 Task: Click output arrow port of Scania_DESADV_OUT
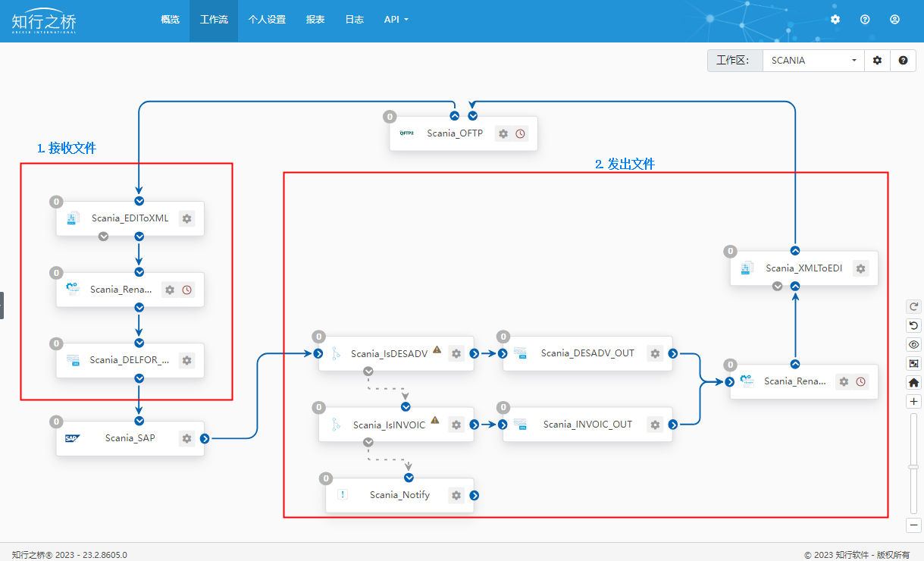click(674, 353)
